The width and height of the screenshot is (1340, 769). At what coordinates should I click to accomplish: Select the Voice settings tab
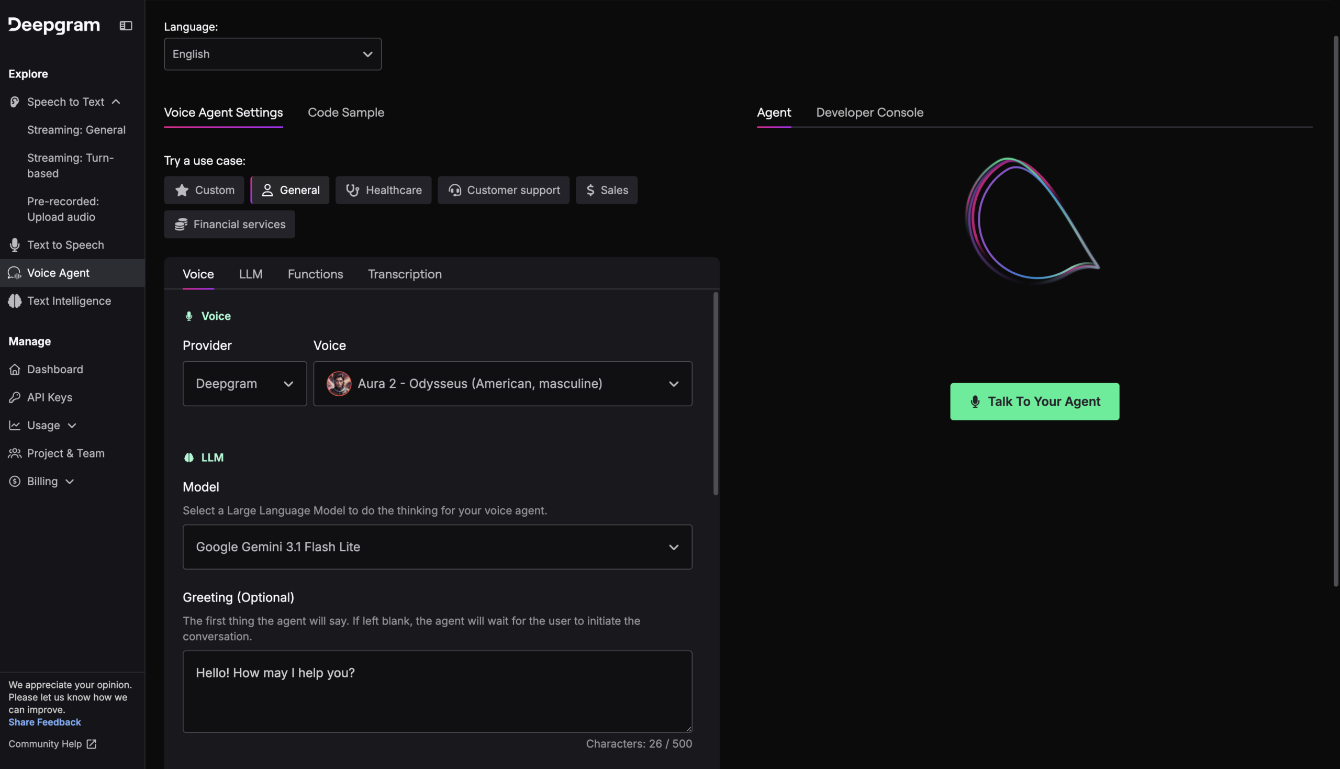click(x=198, y=274)
